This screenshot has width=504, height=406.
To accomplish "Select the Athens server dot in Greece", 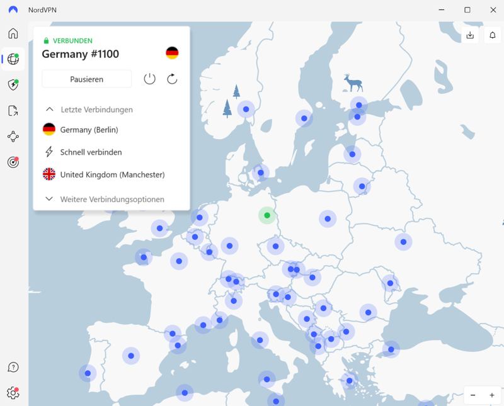I will tap(350, 381).
